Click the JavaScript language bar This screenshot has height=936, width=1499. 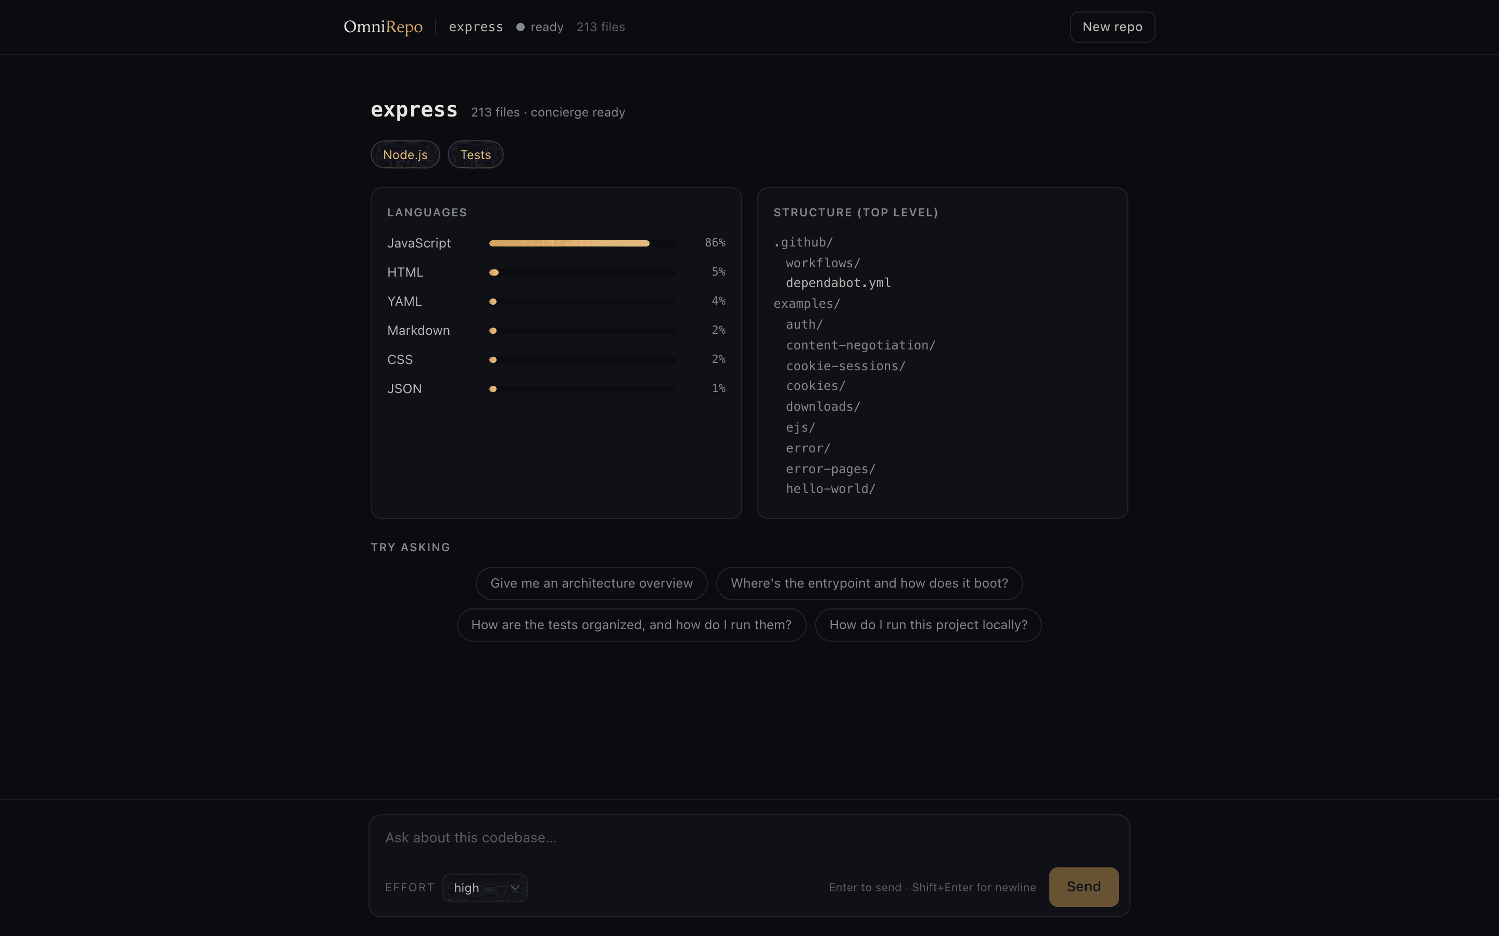point(582,243)
